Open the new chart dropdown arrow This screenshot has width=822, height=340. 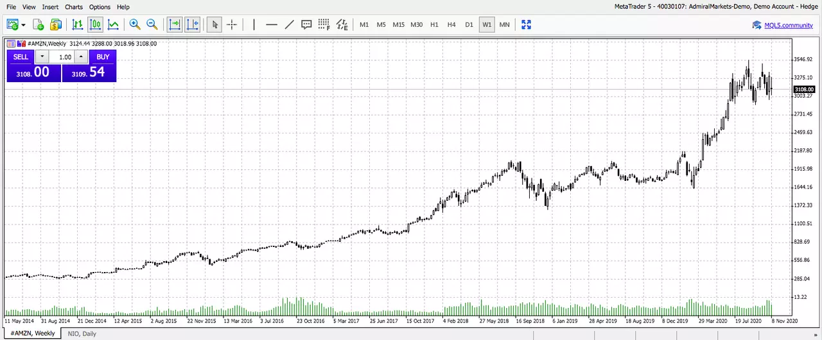[x=23, y=25]
